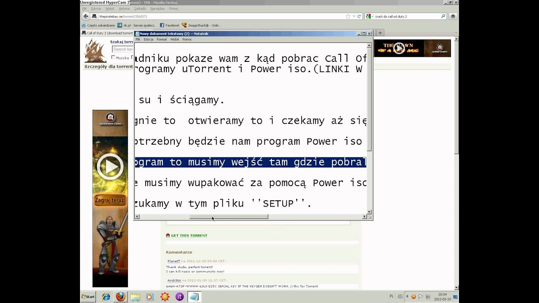Click Firefox page scrollbar down arrow
Screen dimensions: 539x303
point(456,288)
